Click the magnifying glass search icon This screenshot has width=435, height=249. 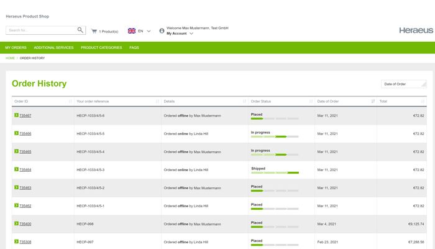[80, 30]
